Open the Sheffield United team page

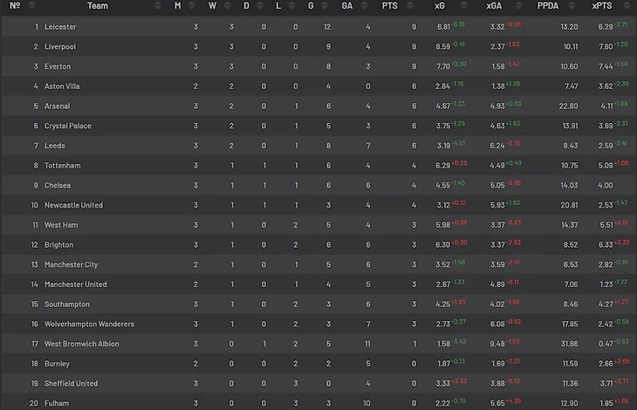[71, 384]
